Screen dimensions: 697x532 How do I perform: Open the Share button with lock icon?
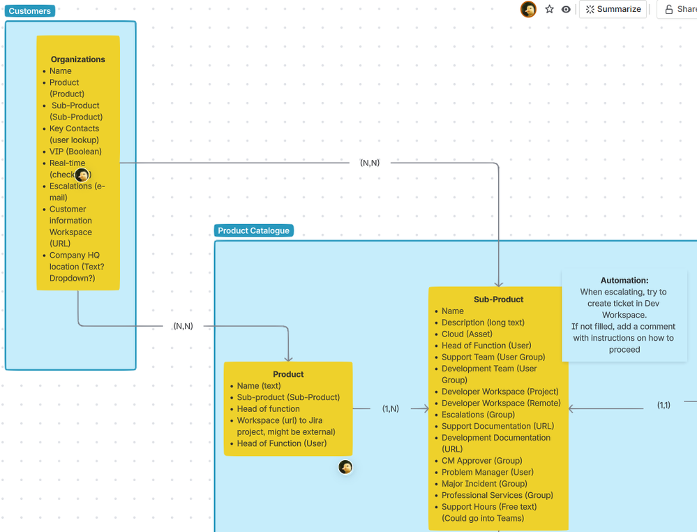pos(680,9)
